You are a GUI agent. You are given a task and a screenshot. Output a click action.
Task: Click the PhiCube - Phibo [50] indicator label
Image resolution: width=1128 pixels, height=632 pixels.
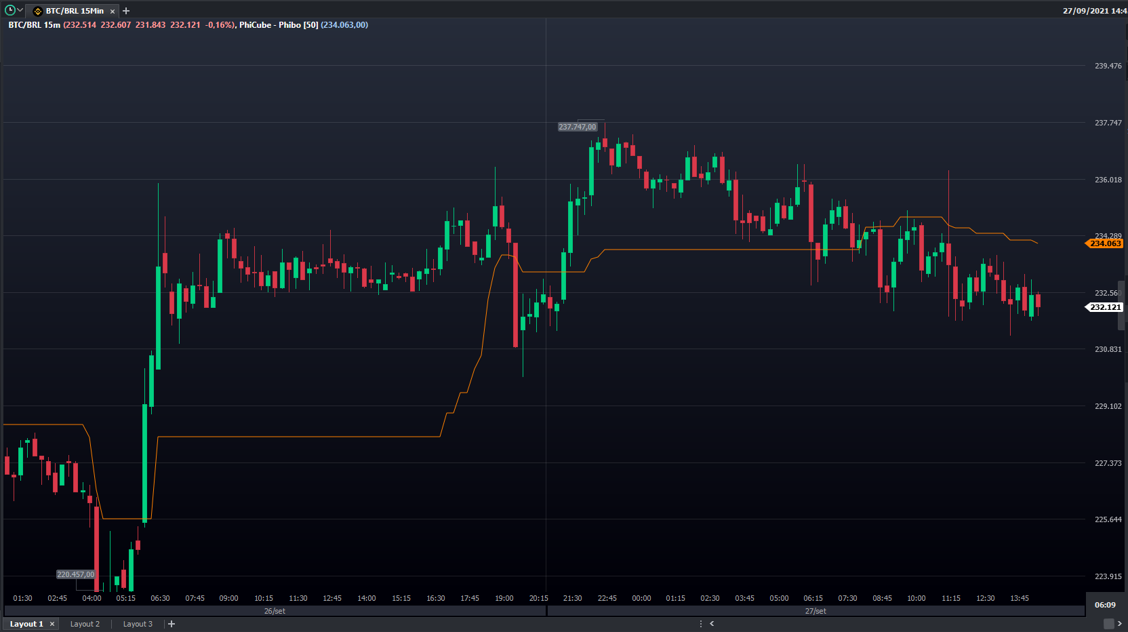tap(279, 25)
